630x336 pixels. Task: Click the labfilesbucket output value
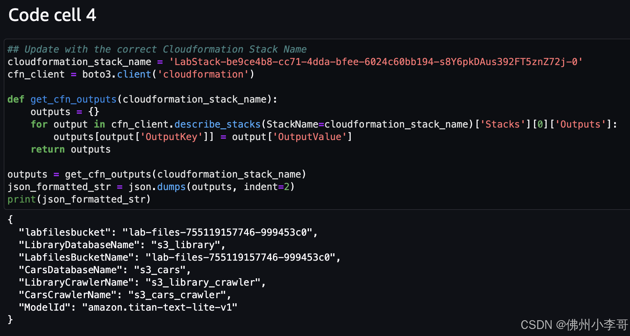[x=217, y=232]
